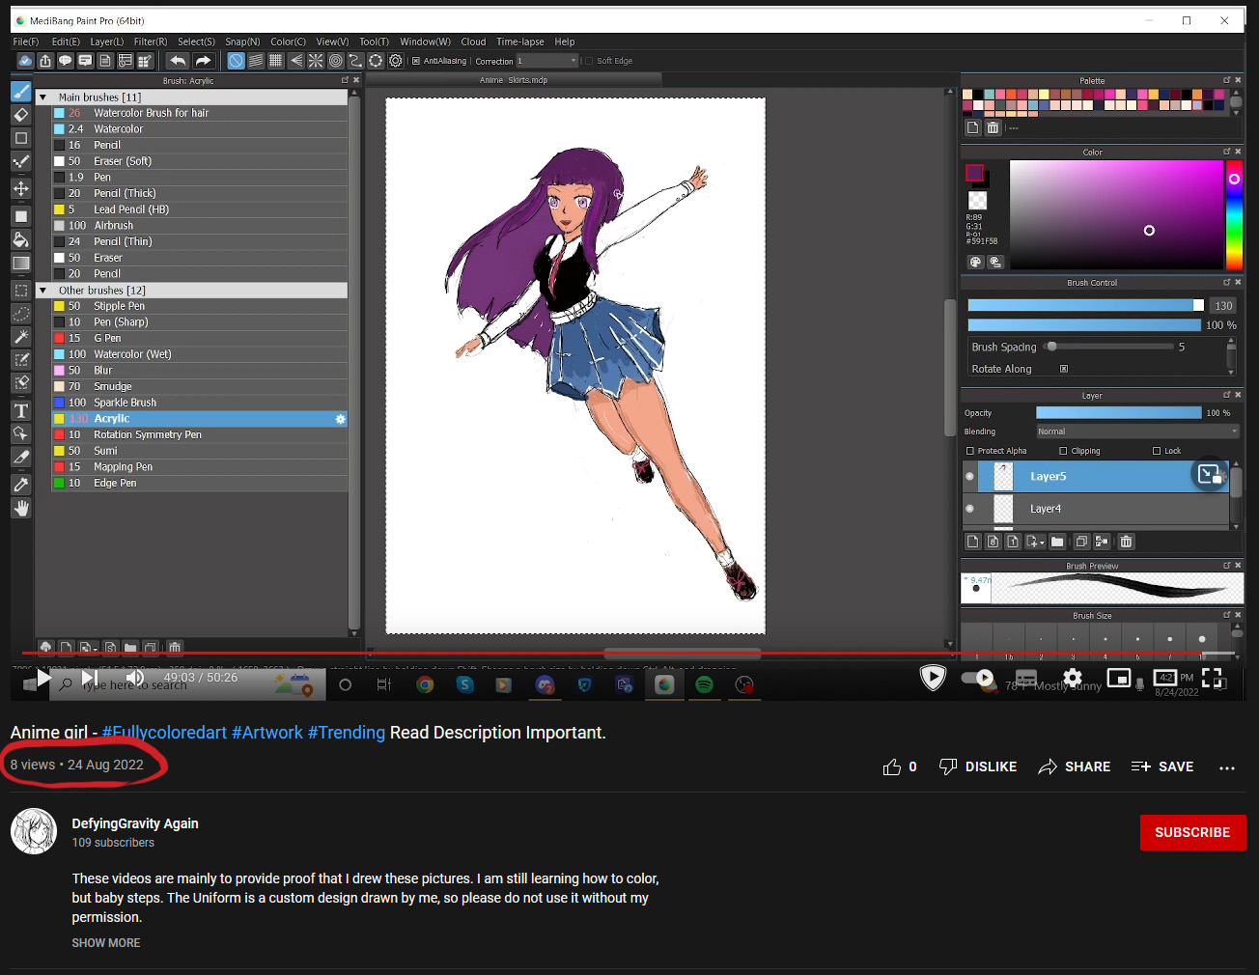Image resolution: width=1259 pixels, height=975 pixels.
Task: Collapse the Main brushes group
Action: [42, 97]
